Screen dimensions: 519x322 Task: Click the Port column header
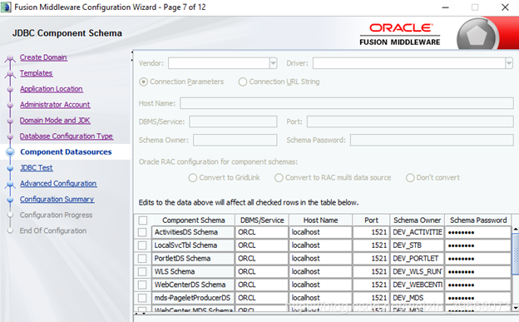(x=371, y=220)
